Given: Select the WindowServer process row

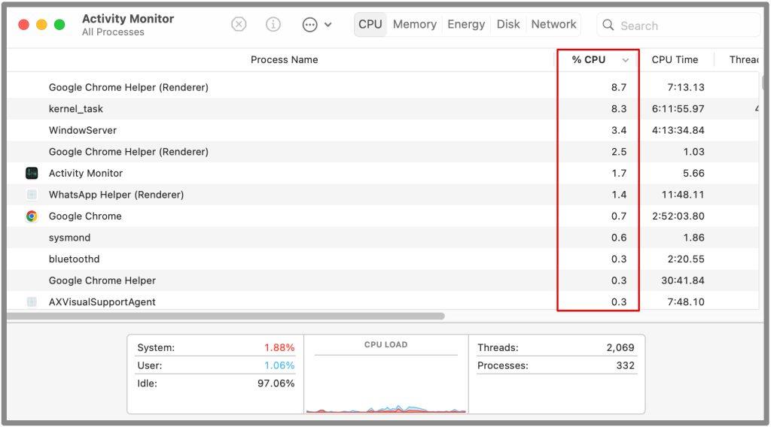Looking at the screenshot, I should pyautogui.click(x=382, y=130).
